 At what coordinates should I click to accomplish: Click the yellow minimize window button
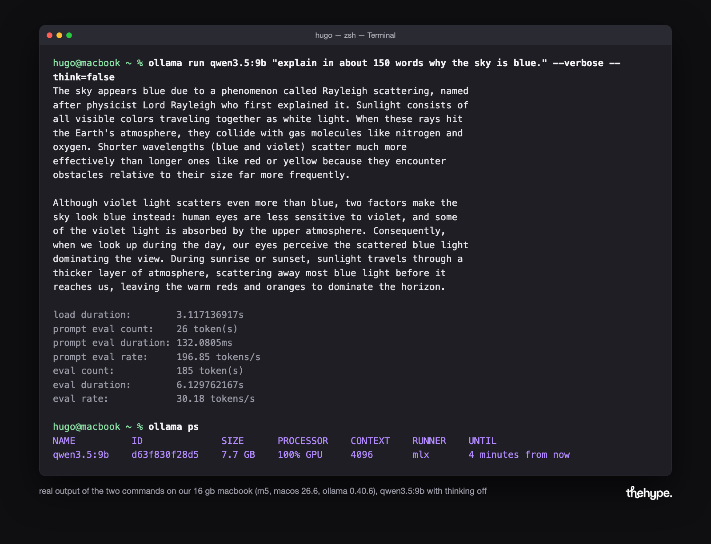[59, 36]
